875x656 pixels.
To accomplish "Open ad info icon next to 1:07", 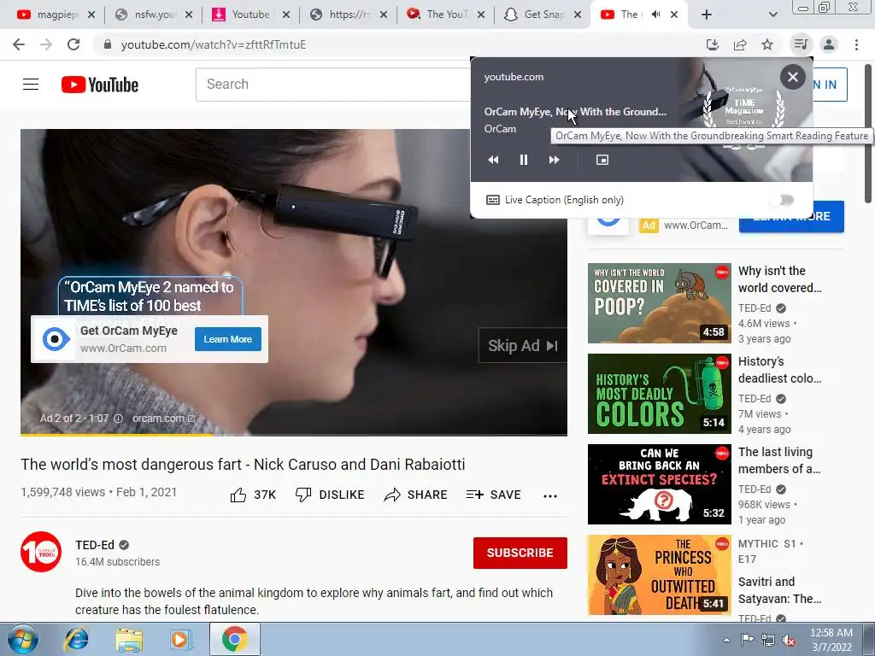I will pos(118,419).
